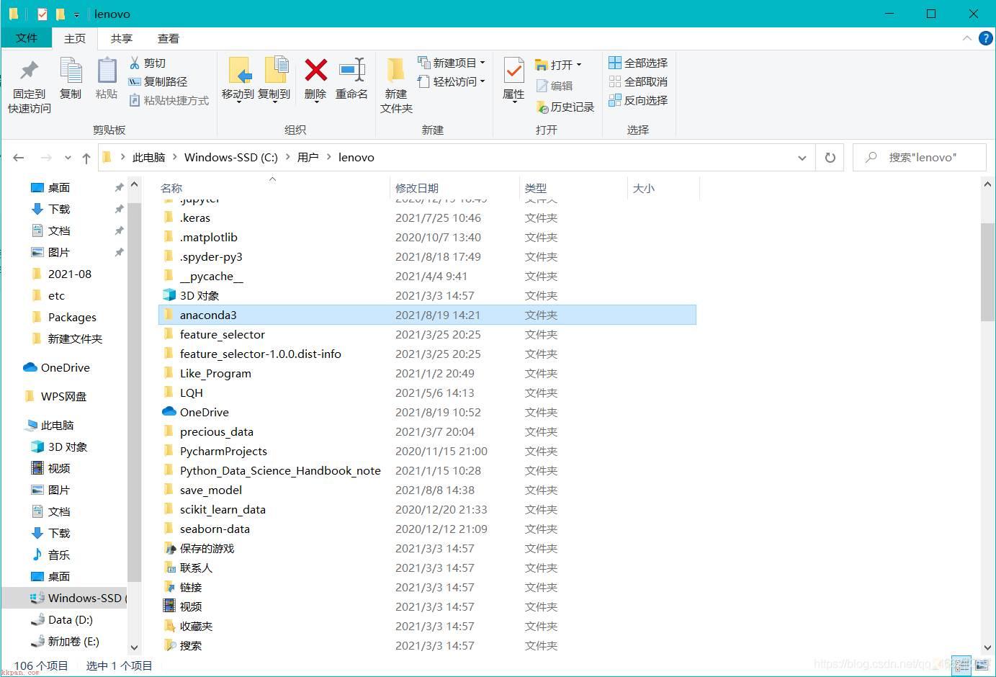Click Select All (全部选择)
Image resolution: width=996 pixels, height=677 pixels.
click(638, 63)
